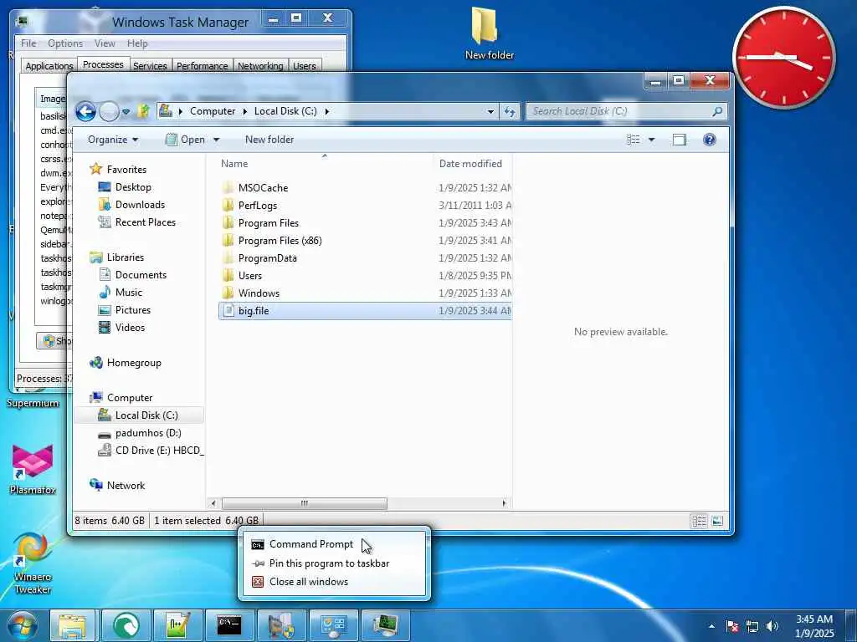Switch to Task Manager Performance tab
This screenshot has width=857, height=642.
203,66
